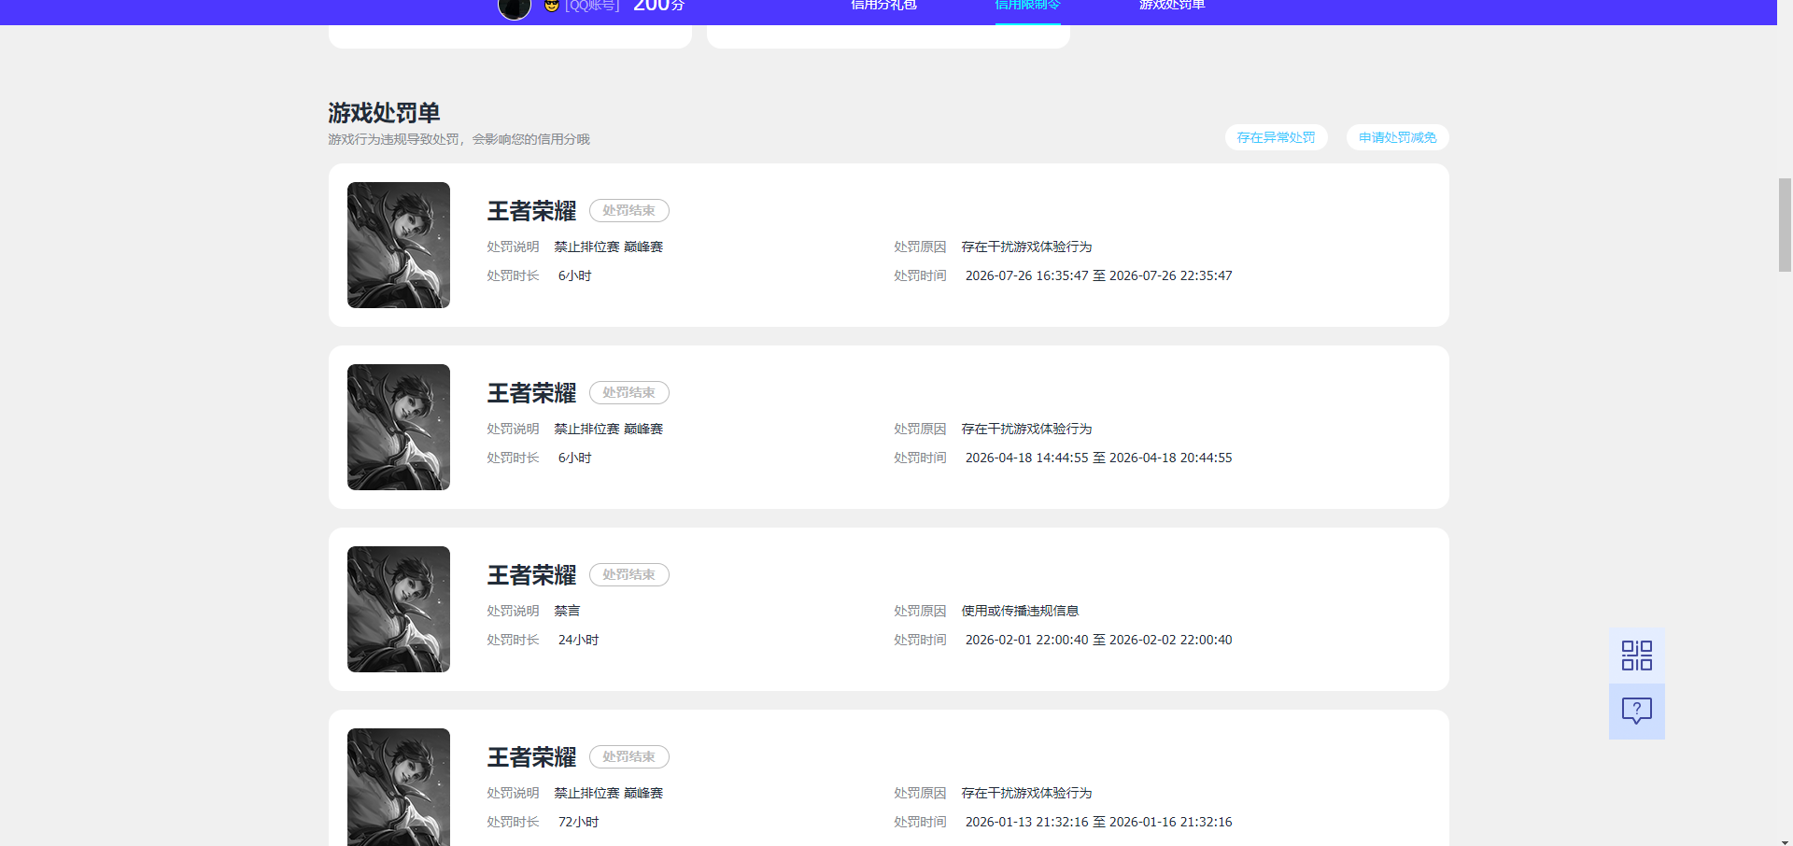Click the 存在异常处罚 button

tap(1276, 137)
